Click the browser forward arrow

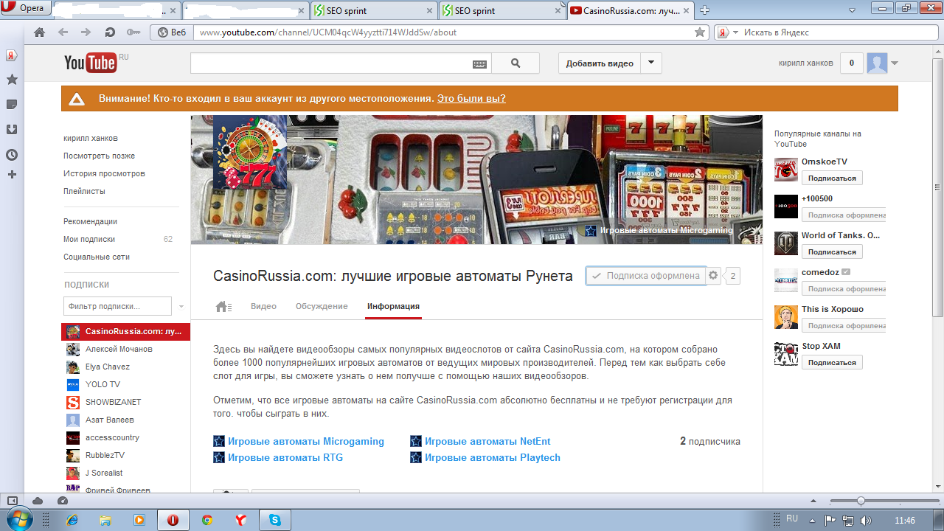click(86, 32)
